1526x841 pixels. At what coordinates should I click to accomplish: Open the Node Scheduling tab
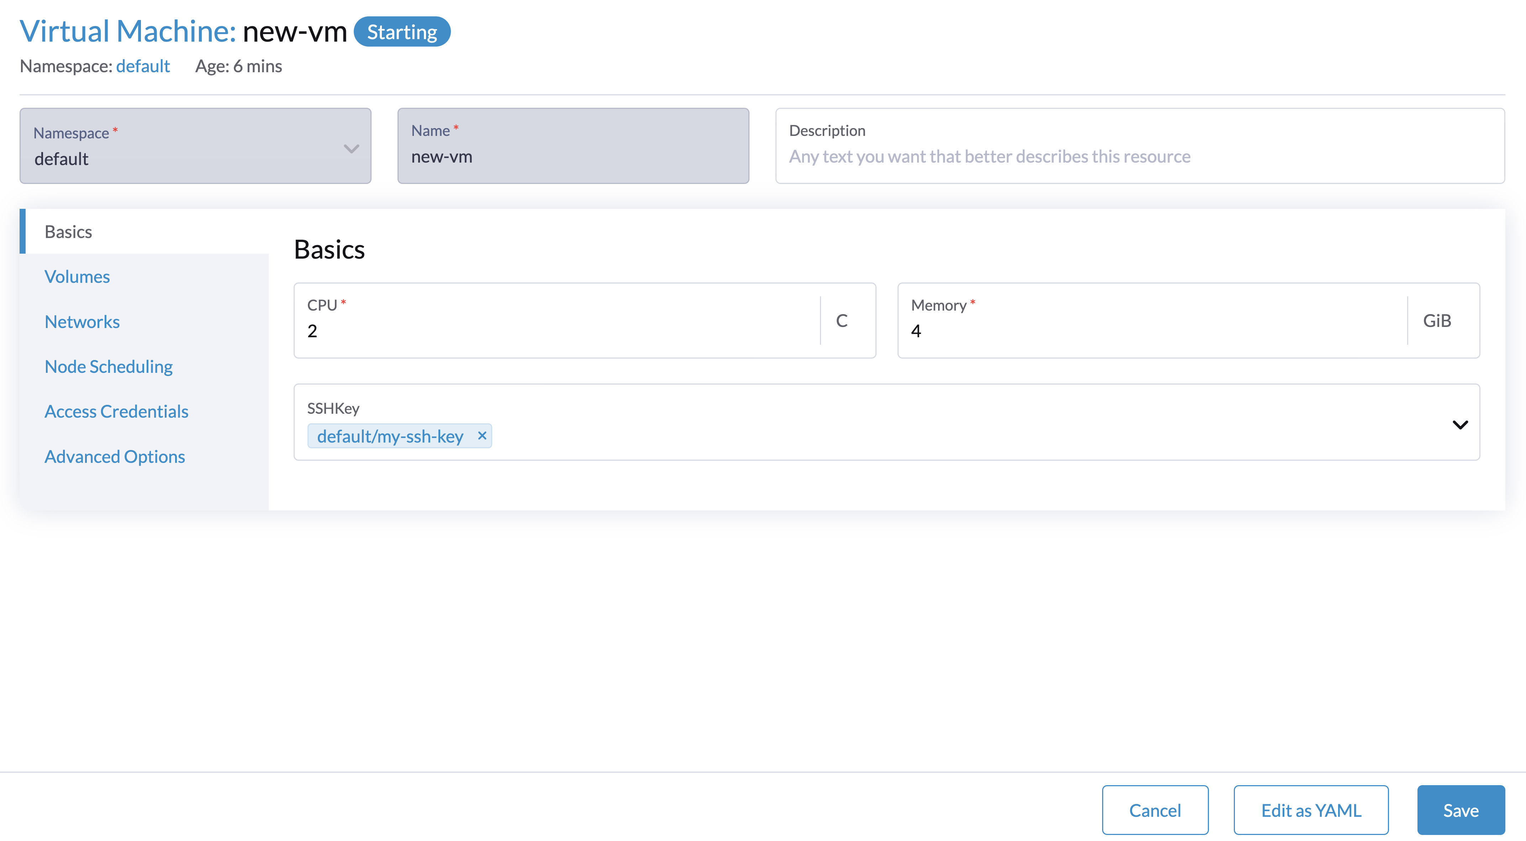pos(109,366)
